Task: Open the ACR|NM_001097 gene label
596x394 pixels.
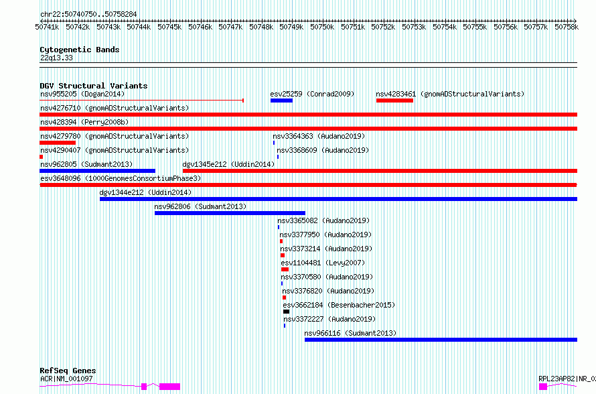Action: (x=66, y=379)
